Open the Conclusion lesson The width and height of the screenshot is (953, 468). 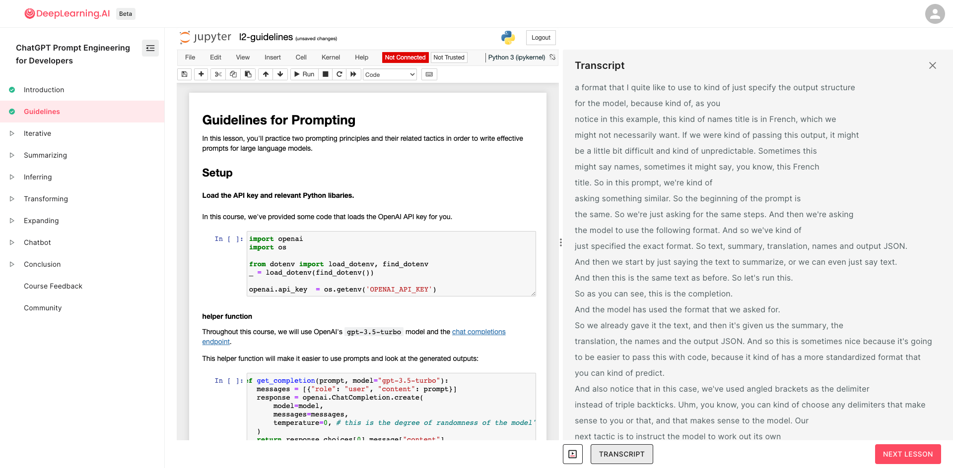42,264
